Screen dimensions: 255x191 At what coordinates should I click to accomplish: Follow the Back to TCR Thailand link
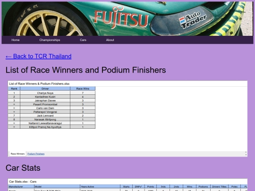[39, 56]
